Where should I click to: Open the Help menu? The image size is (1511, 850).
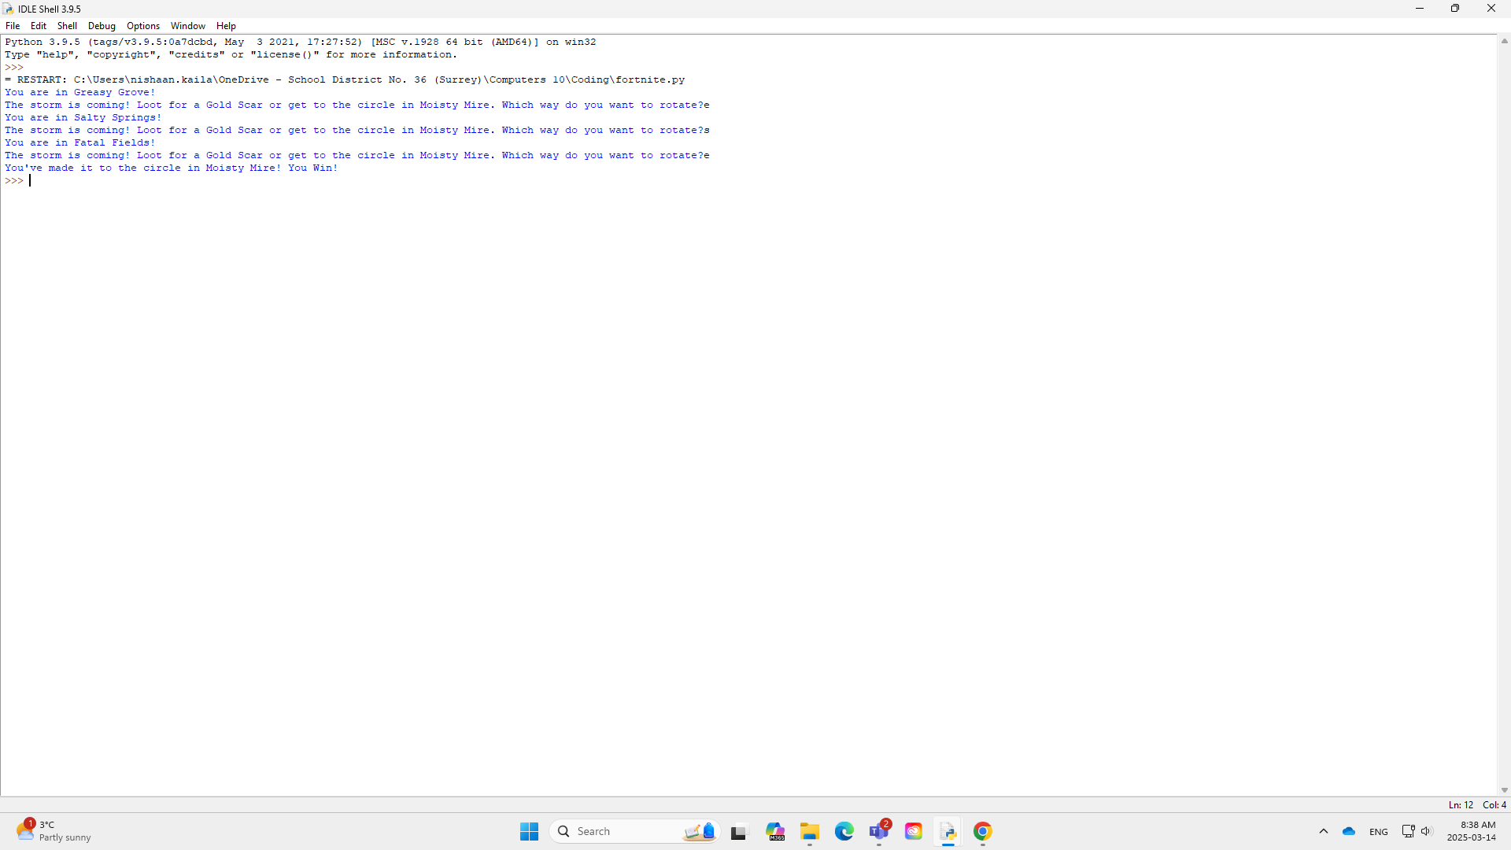click(226, 26)
